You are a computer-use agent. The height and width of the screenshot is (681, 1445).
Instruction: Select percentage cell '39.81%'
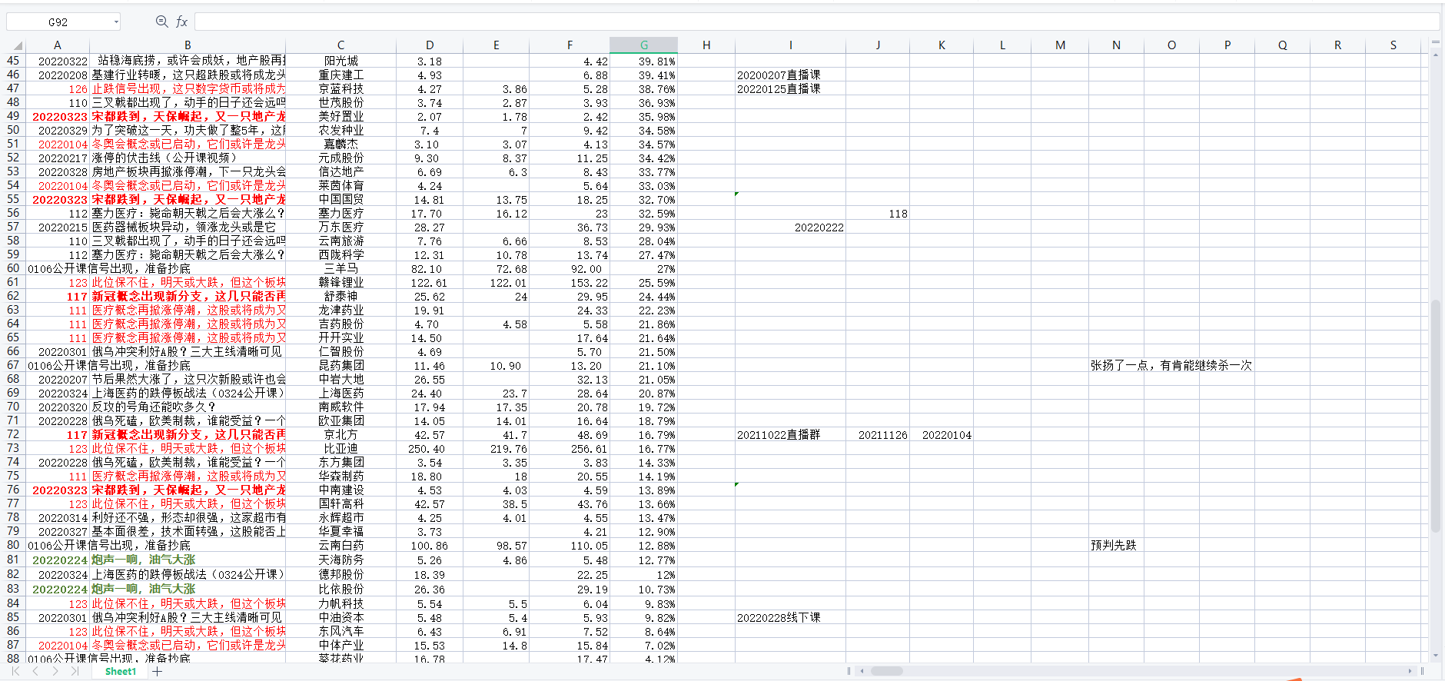pyautogui.click(x=643, y=61)
